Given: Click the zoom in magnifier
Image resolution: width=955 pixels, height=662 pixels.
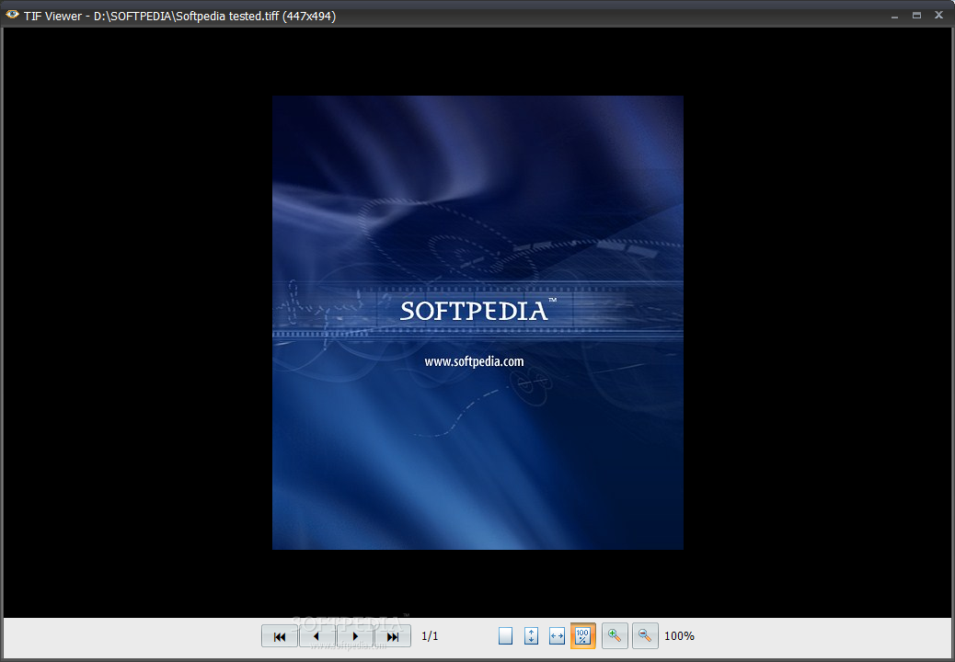Looking at the screenshot, I should (615, 636).
